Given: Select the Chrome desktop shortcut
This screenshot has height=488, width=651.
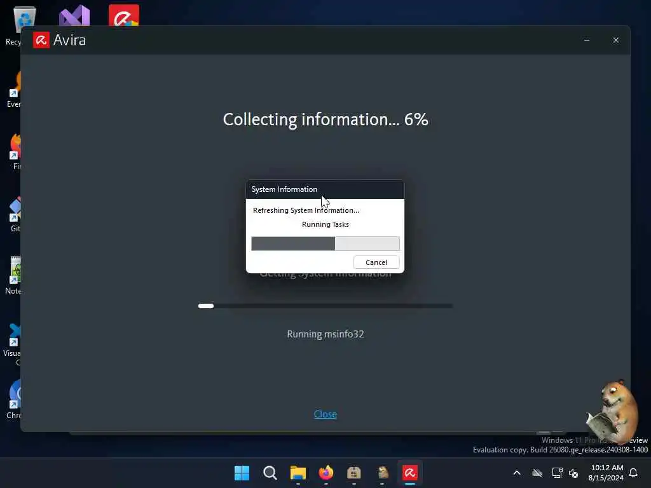Looking at the screenshot, I should (14, 399).
